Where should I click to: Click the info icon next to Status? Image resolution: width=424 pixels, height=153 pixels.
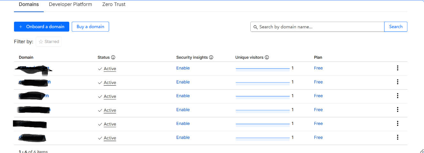[x=113, y=57]
